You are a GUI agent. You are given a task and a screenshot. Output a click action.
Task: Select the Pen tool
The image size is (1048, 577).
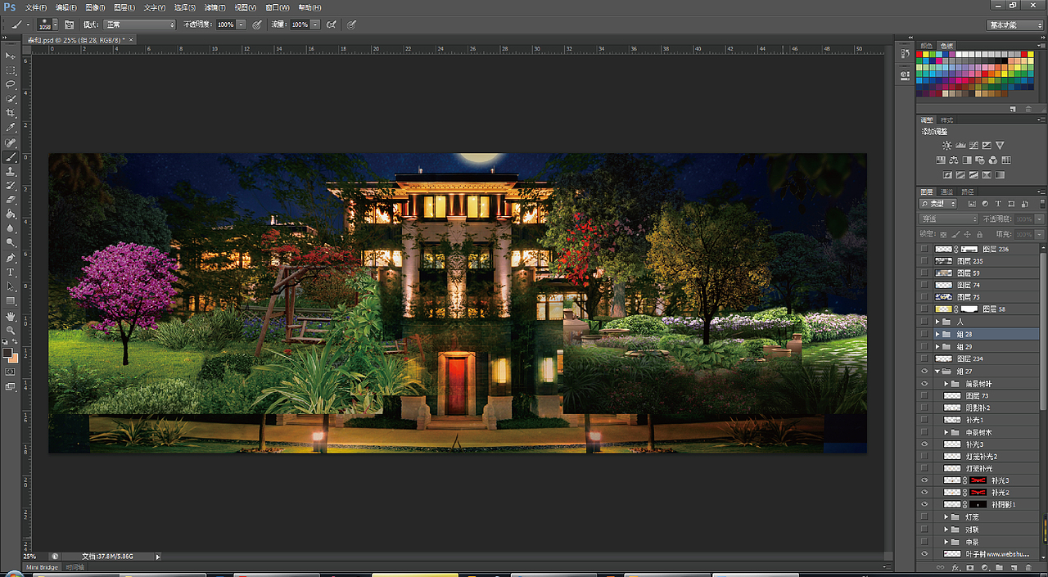click(11, 257)
